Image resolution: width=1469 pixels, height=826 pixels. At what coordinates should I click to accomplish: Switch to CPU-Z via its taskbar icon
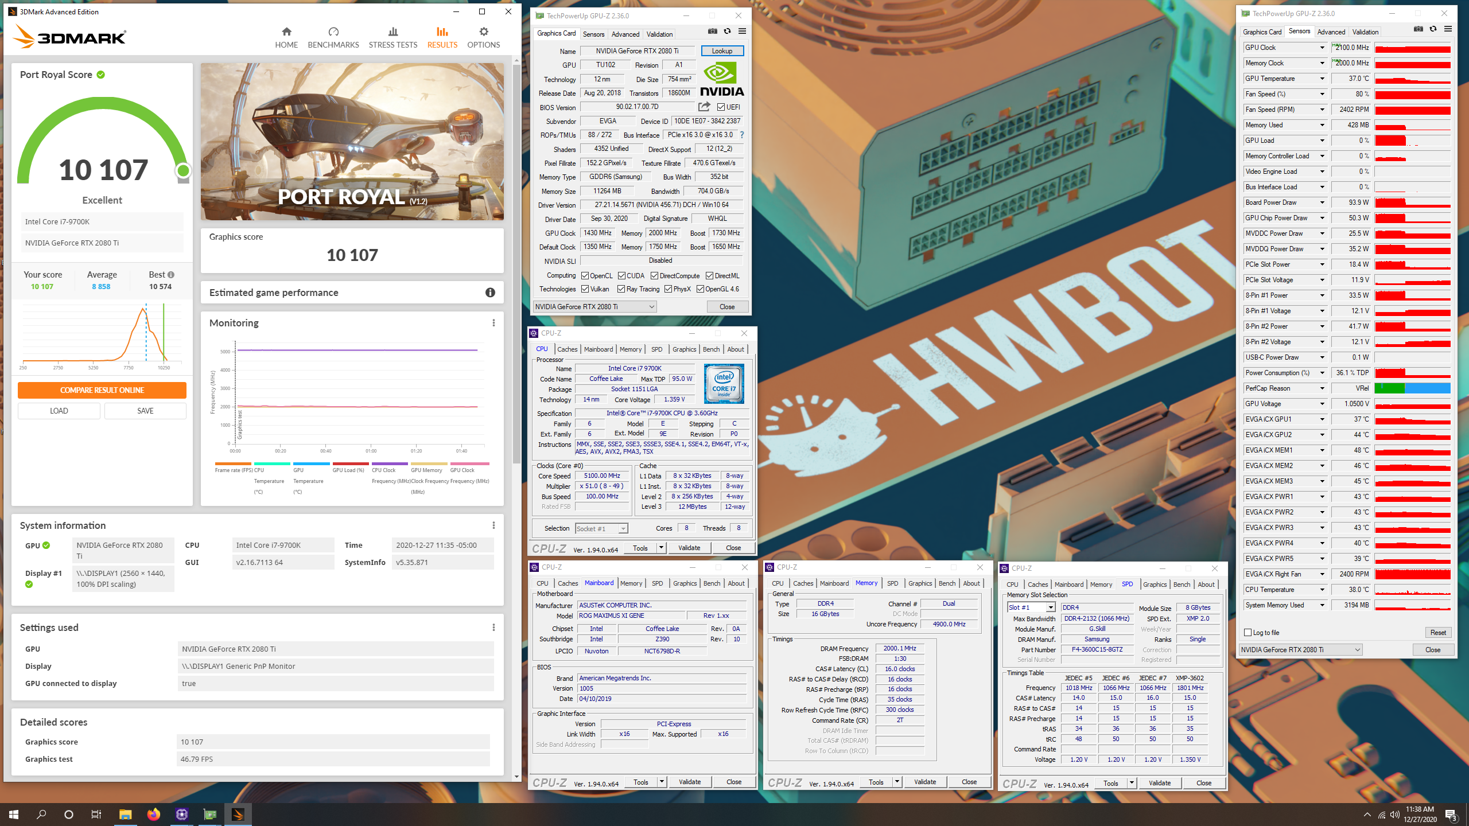(182, 814)
